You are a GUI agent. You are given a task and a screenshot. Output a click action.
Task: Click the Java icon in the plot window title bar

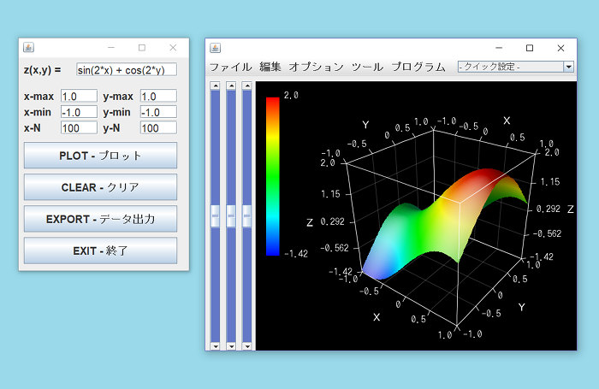(216, 48)
